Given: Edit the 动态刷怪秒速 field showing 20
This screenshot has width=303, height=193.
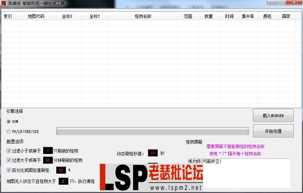Looking at the screenshot, I should pyautogui.click(x=153, y=153).
